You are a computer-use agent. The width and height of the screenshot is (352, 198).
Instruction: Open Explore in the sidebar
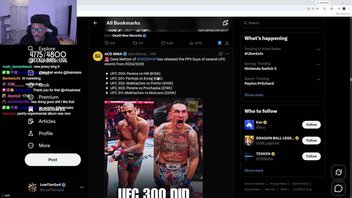coord(42,49)
